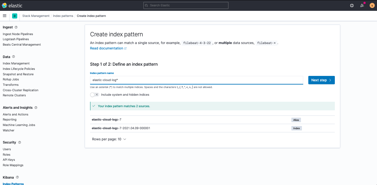This screenshot has height=185, width=377.
Task: Click the Elastic logo
Action: coord(12,5)
